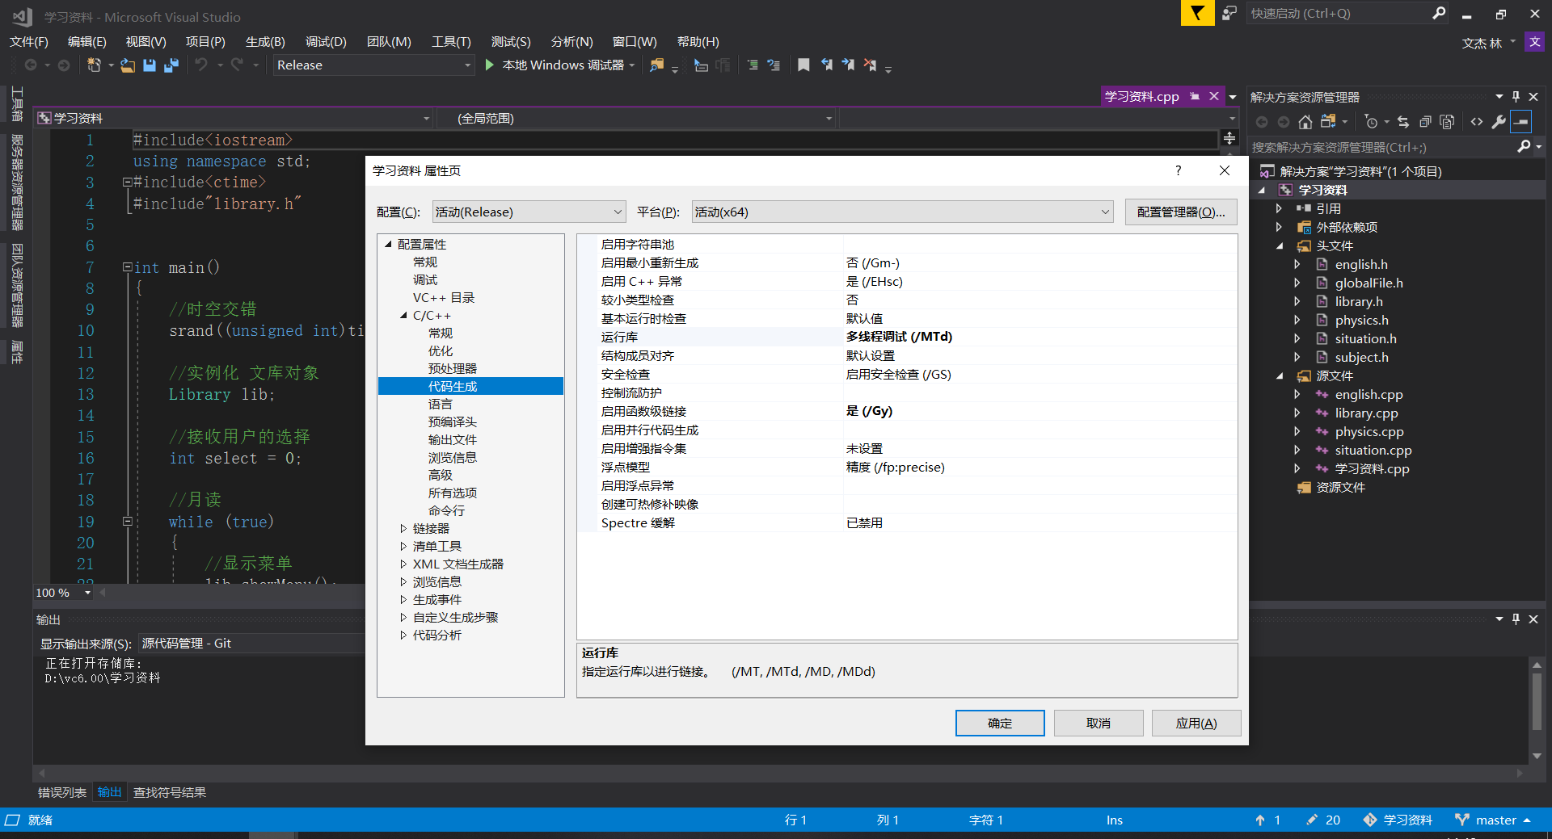
Task: Open the 100% zoom level control
Action: 61,592
